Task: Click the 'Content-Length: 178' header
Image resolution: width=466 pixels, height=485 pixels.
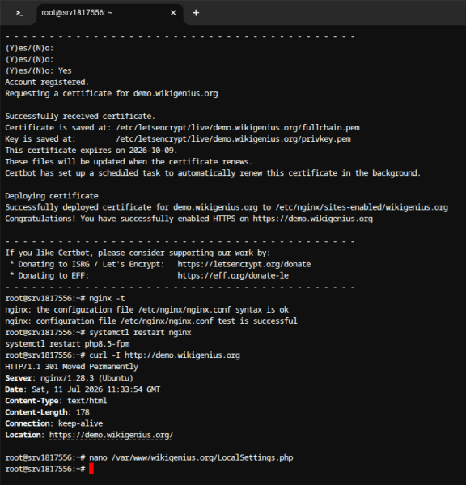Action: [47, 412]
